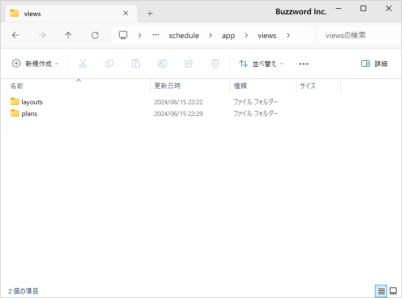
Task: Open the three-dots more options menu
Action: (304, 63)
